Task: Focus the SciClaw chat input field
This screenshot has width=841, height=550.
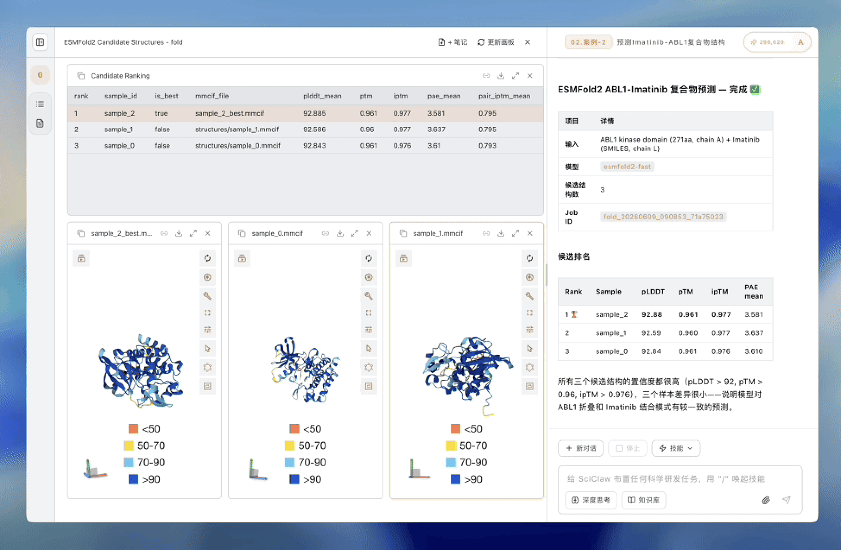Action: (x=680, y=479)
